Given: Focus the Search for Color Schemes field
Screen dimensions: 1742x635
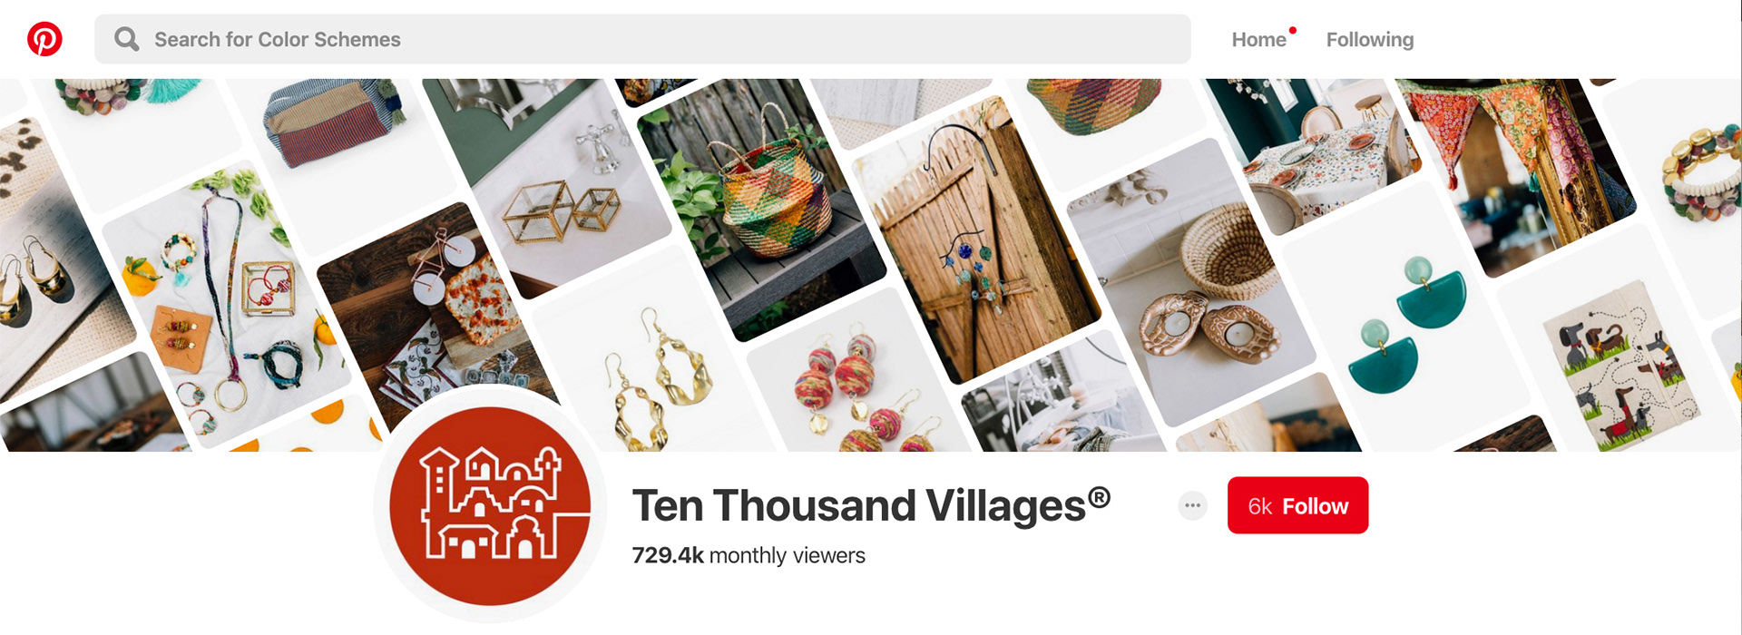Looking at the screenshot, I should click(642, 39).
